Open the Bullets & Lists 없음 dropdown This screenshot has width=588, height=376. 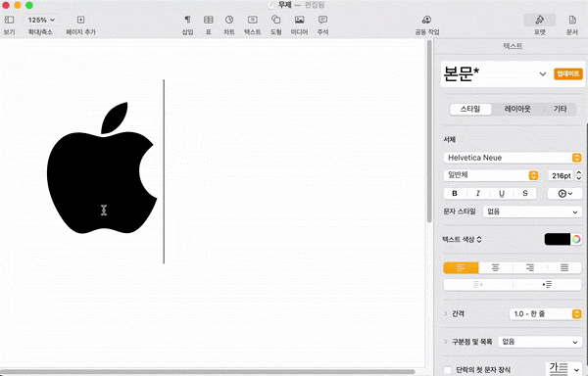540,342
